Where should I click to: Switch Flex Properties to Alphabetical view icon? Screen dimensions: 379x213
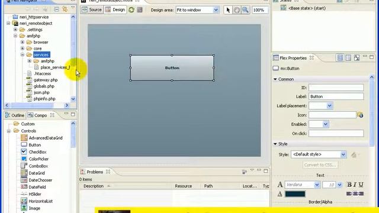tap(356, 58)
